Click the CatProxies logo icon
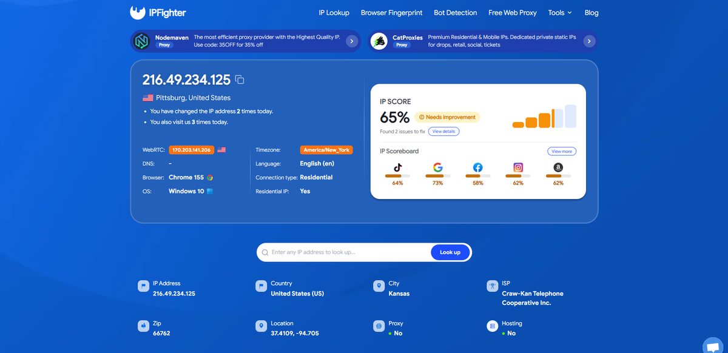The width and height of the screenshot is (728, 353). [x=379, y=41]
